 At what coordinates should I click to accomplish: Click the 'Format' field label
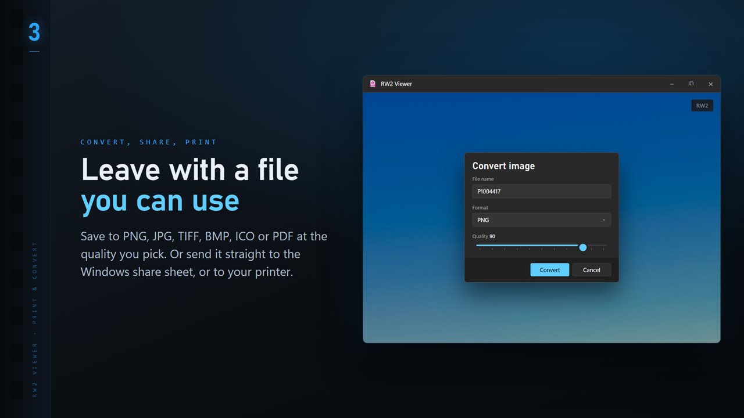pyautogui.click(x=480, y=208)
